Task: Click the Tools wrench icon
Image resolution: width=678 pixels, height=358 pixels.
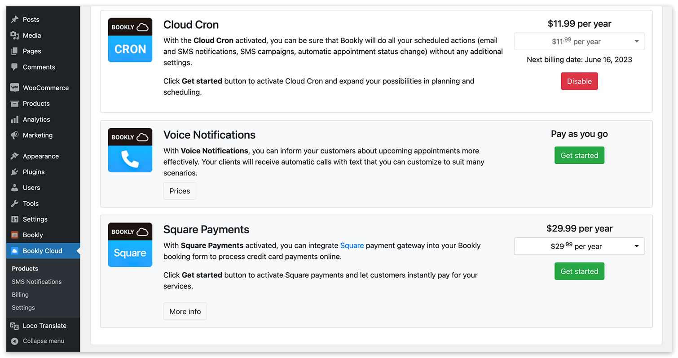Action: click(15, 203)
